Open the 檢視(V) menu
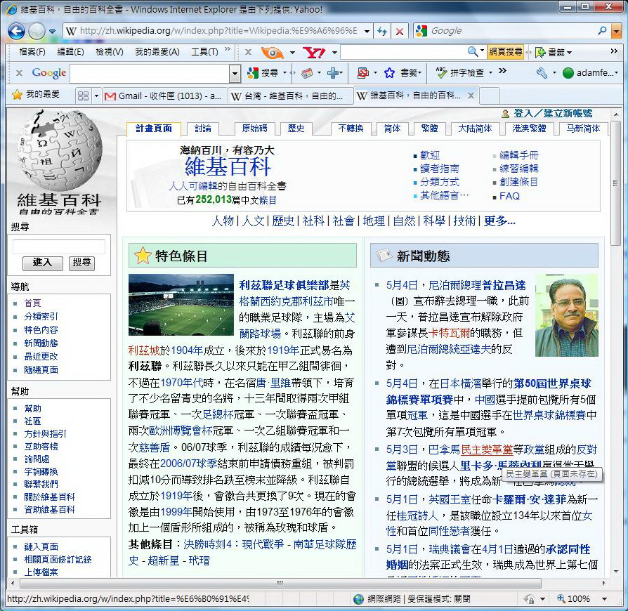Image resolution: width=628 pixels, height=611 pixels. 110,52
